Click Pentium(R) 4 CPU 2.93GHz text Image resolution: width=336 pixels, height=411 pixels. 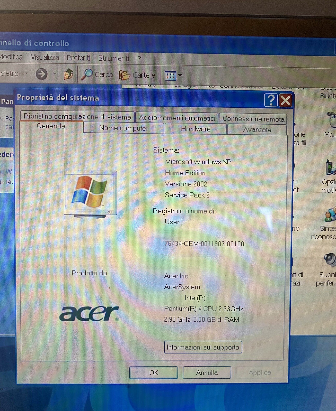pyautogui.click(x=204, y=309)
